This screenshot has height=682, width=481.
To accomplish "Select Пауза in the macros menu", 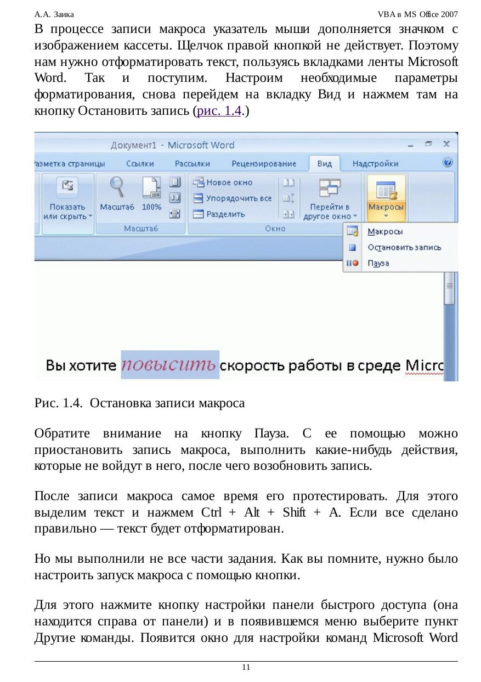I will click(378, 263).
